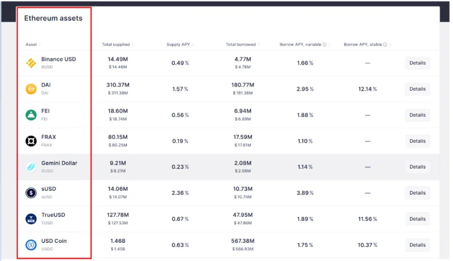
Task: Click info icon beside Borrow APY, variable
Action: pos(324,45)
